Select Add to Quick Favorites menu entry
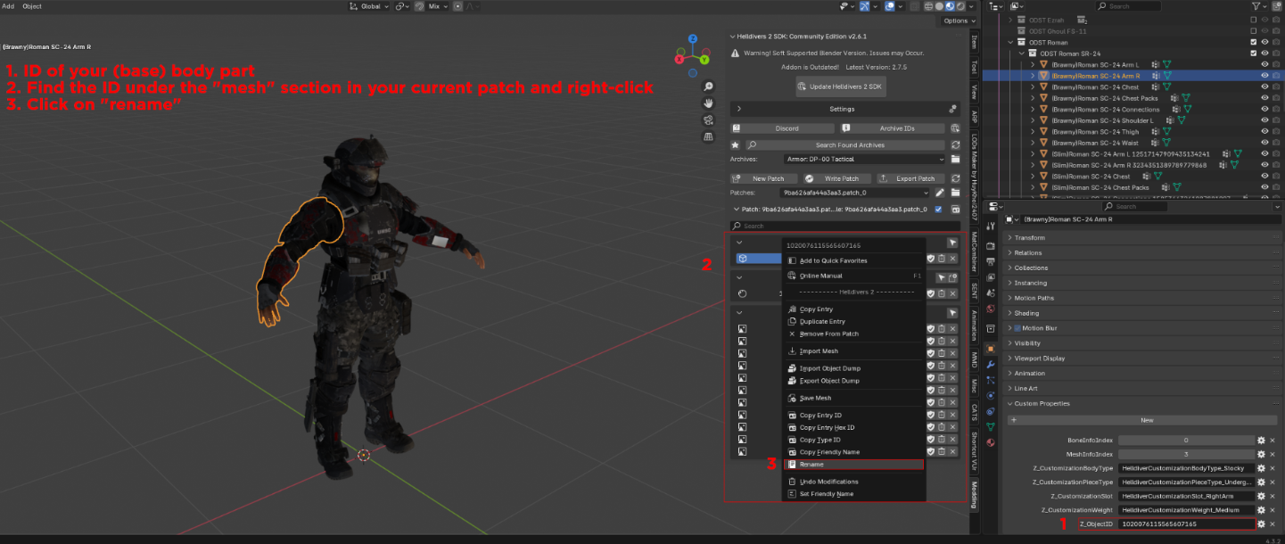The width and height of the screenshot is (1285, 544). [853, 261]
